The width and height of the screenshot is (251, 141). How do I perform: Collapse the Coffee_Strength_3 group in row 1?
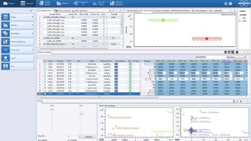pyautogui.click(x=44, y=17)
